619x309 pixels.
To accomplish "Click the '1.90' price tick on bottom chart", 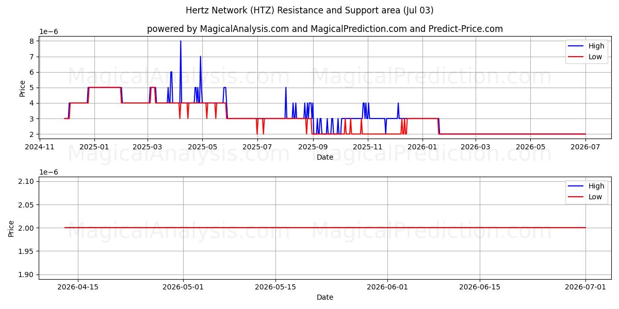I will point(26,274).
